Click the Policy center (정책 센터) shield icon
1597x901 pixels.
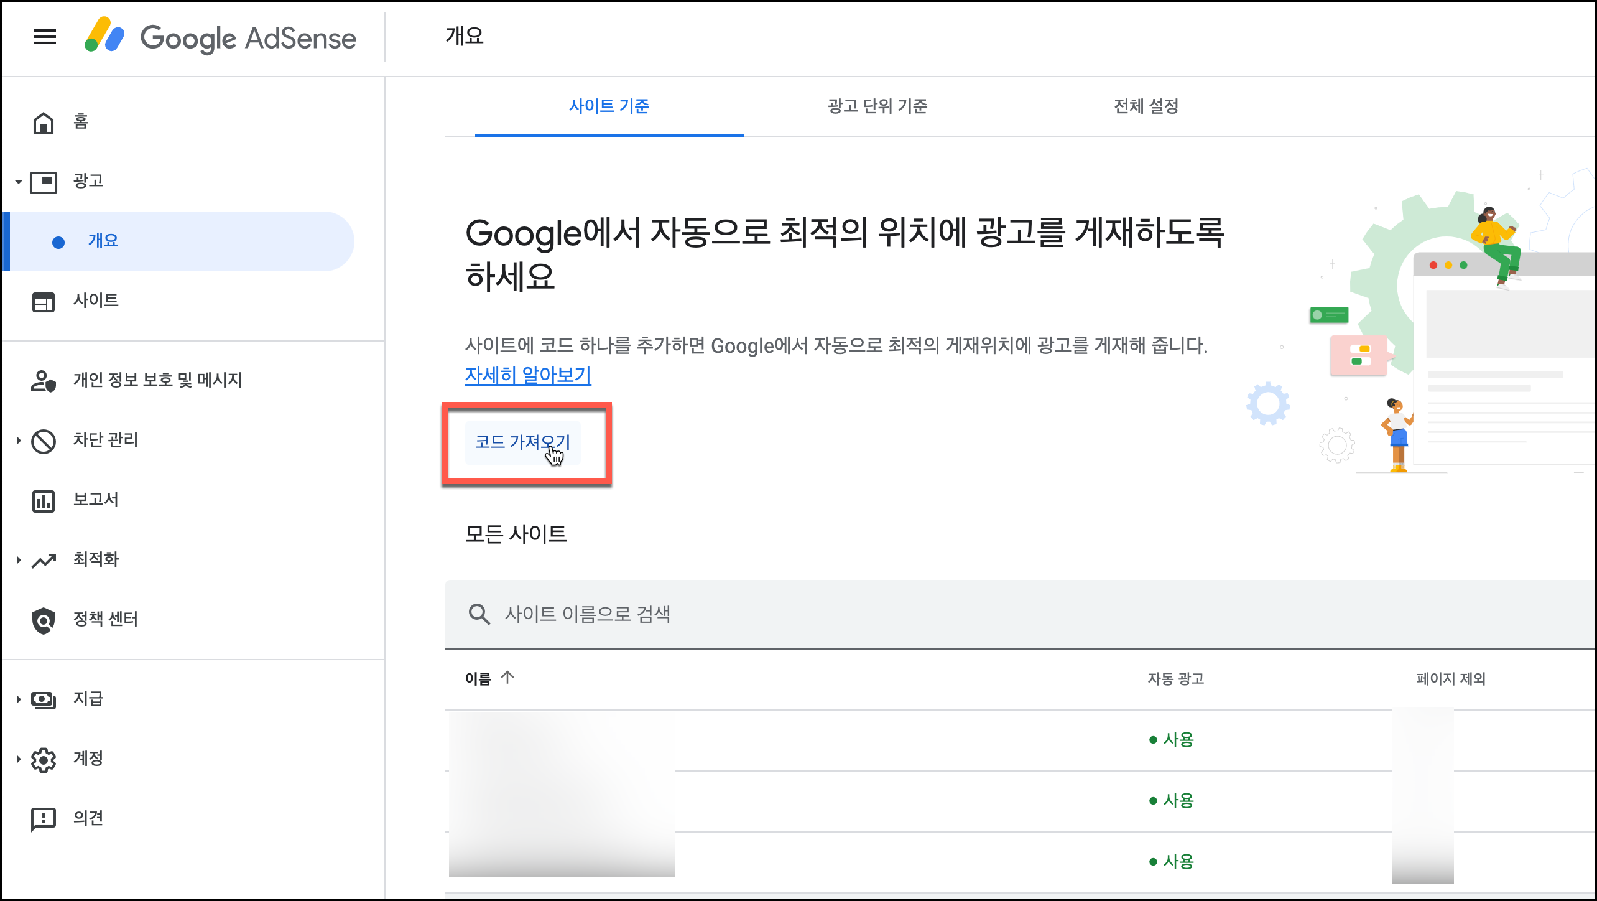[44, 620]
